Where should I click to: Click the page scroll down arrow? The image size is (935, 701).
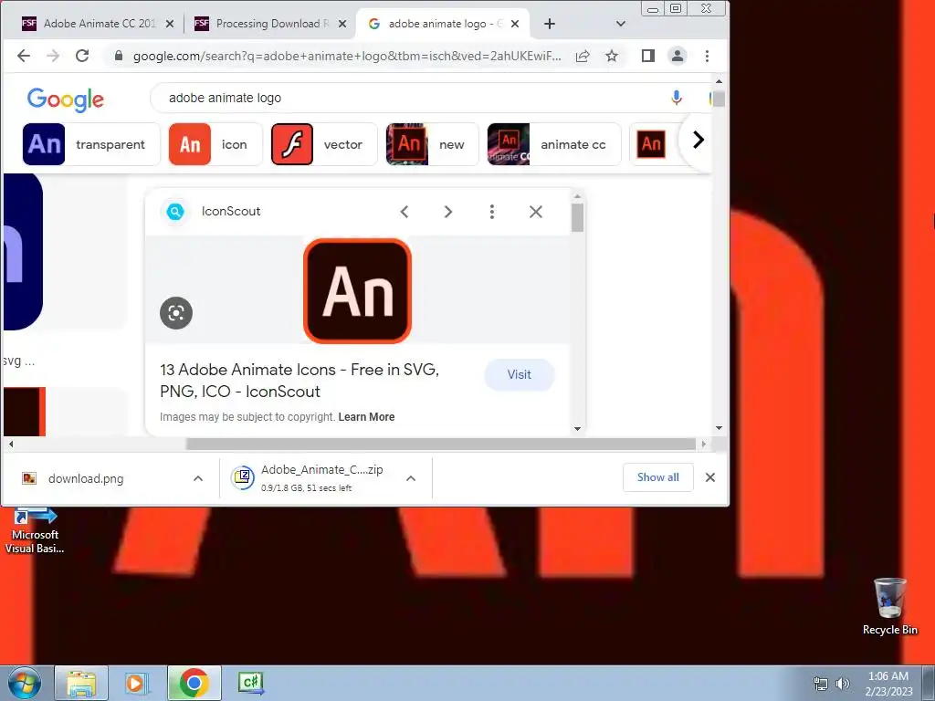[719, 428]
